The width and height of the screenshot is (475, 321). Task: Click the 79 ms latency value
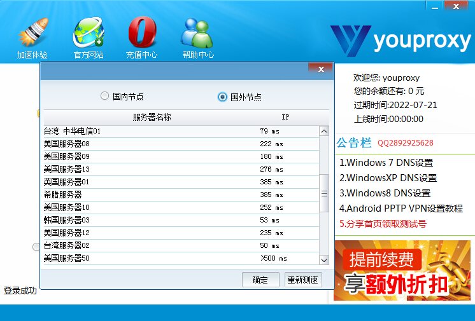(x=269, y=132)
